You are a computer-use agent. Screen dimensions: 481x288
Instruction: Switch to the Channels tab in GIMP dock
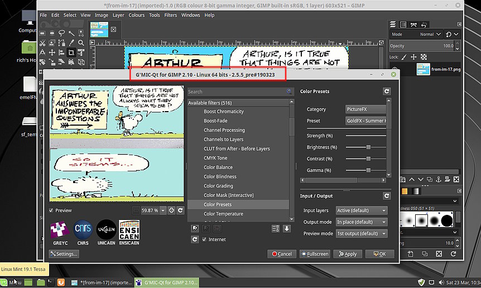point(403,25)
